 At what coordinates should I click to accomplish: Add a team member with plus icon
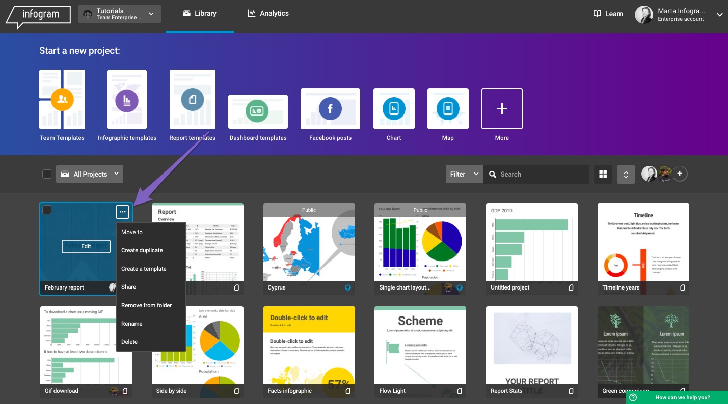[681, 174]
